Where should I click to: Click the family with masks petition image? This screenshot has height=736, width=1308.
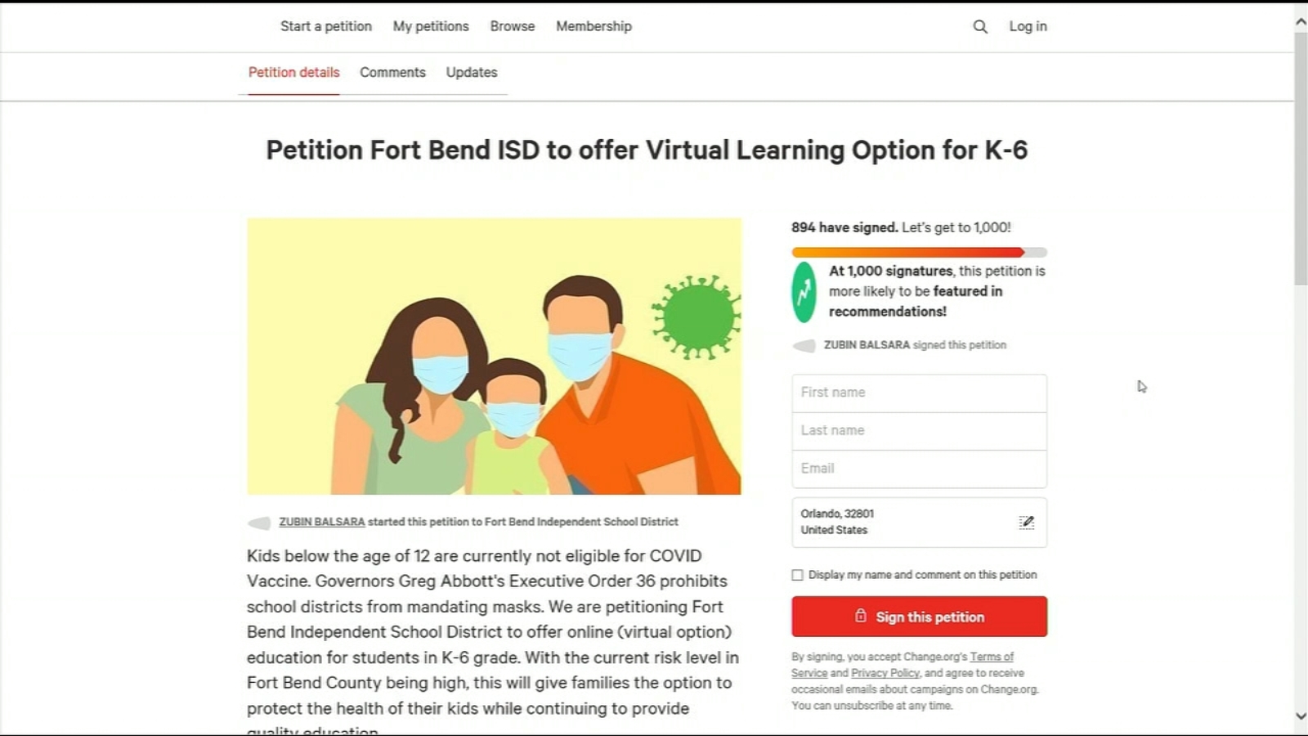coord(494,356)
